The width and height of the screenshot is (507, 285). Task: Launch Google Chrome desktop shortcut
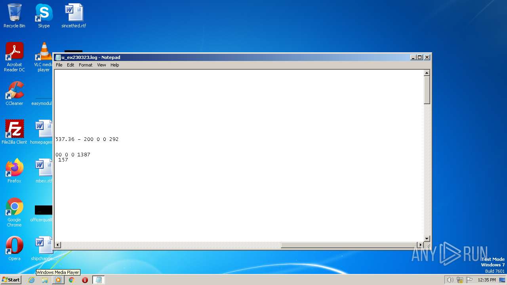tap(14, 212)
